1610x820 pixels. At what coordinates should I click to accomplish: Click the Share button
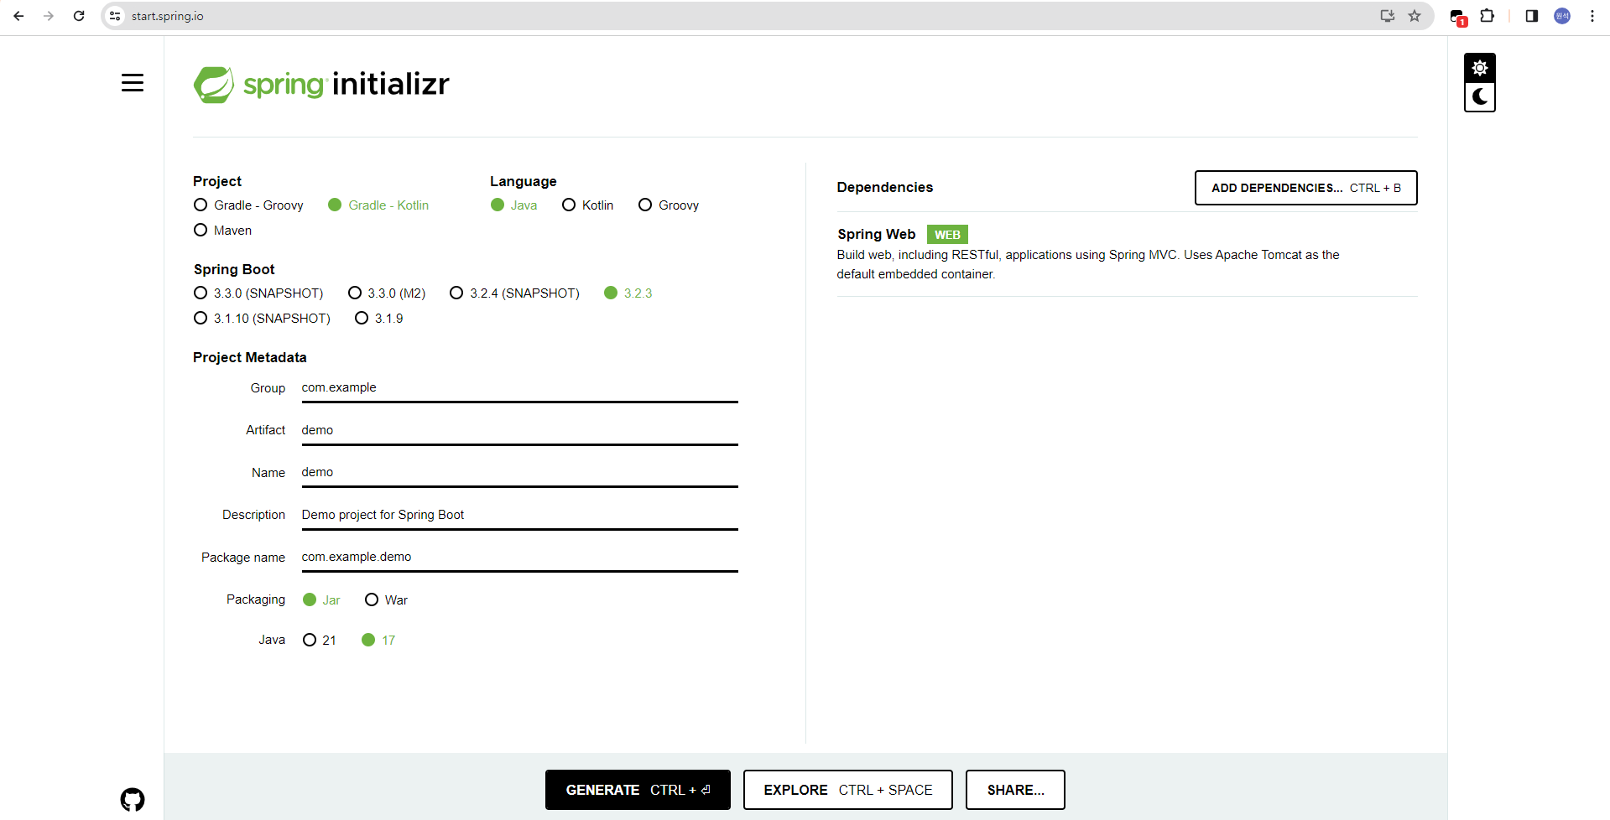click(x=1015, y=790)
